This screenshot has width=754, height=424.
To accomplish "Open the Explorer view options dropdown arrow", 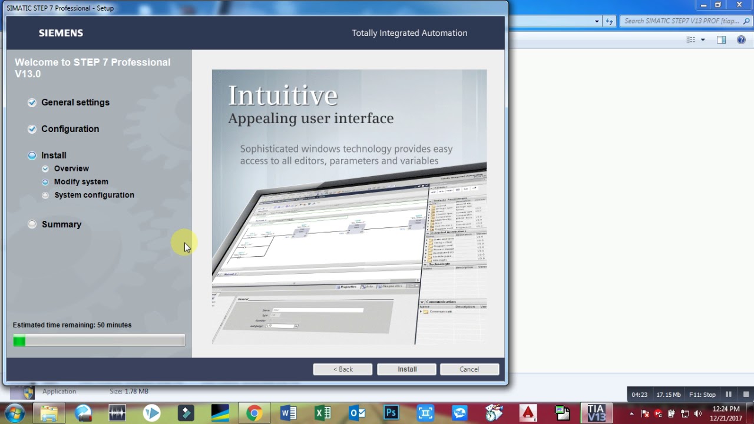I will (x=703, y=40).
